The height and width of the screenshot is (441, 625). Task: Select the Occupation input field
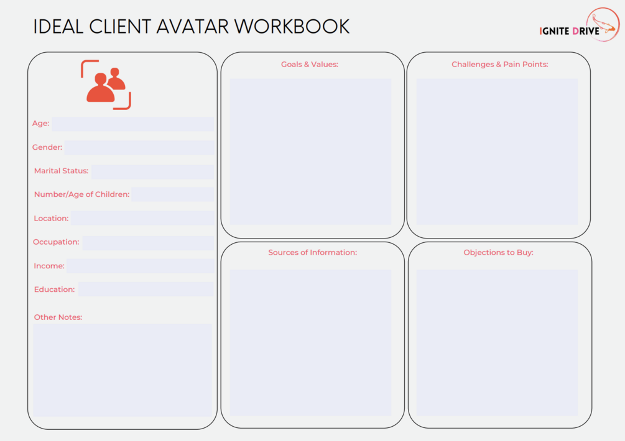click(x=148, y=243)
